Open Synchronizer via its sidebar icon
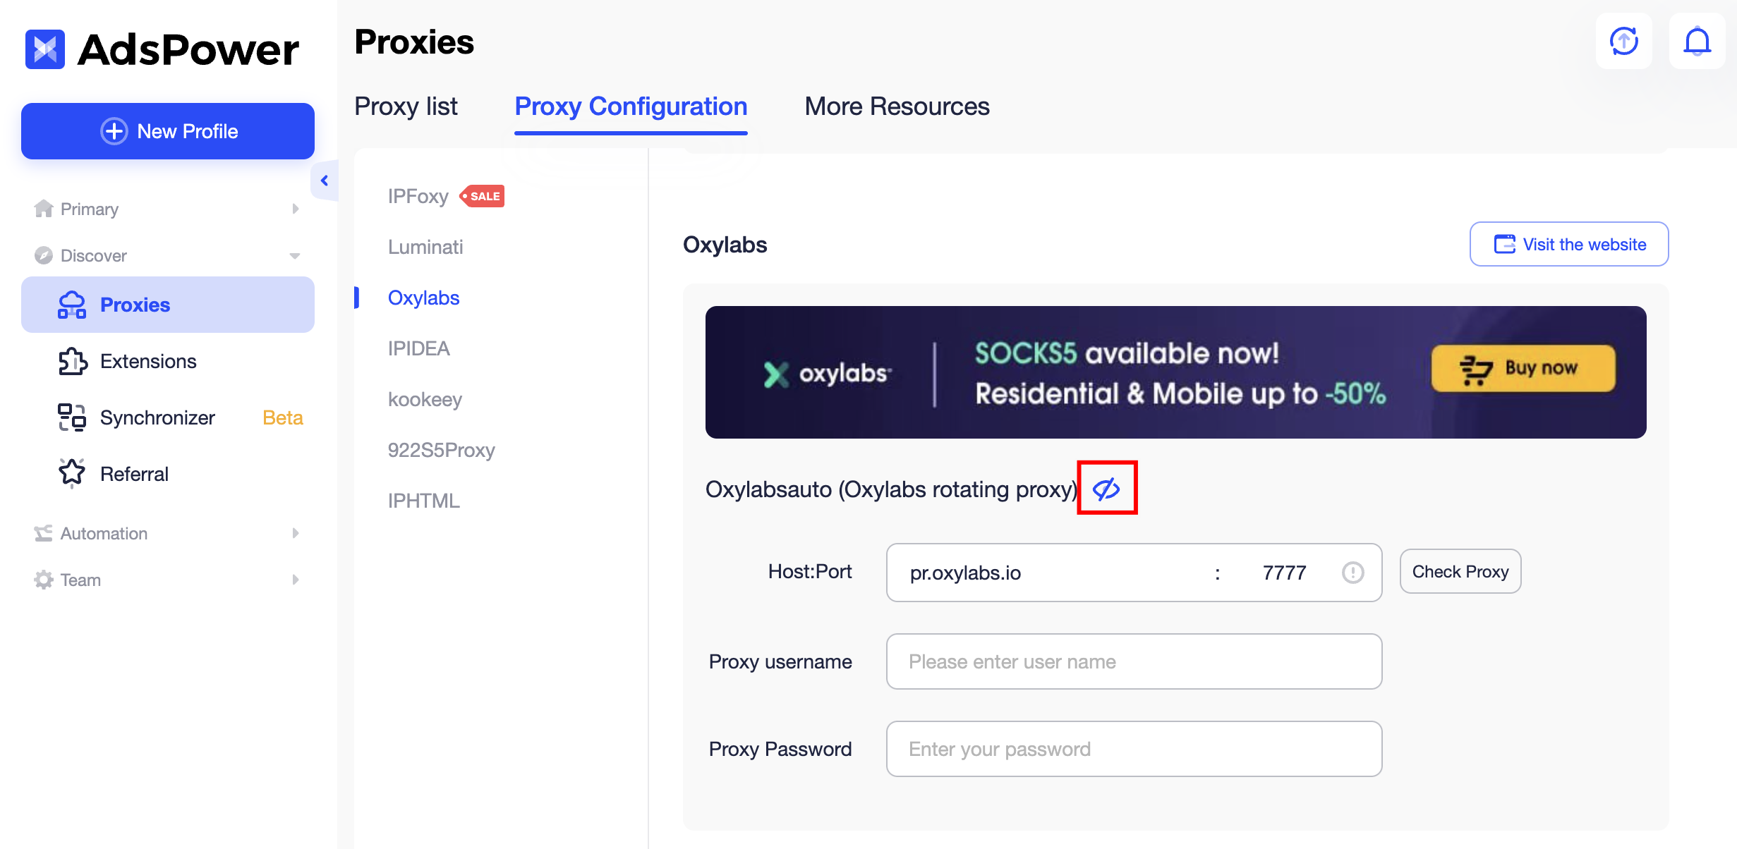Viewport: 1737px width, 849px height. tap(72, 417)
